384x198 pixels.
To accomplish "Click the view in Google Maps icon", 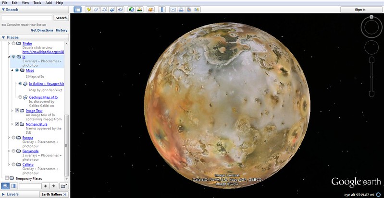I will point(197,10).
